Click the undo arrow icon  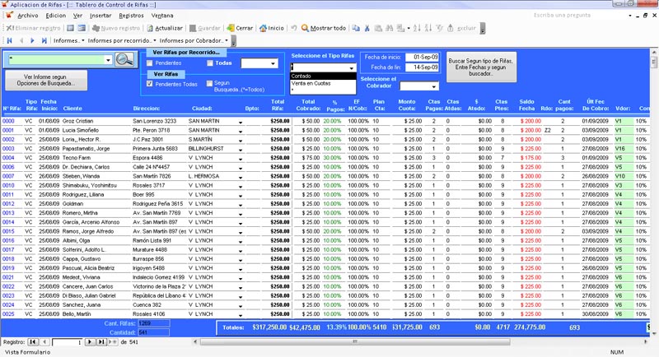(294, 28)
